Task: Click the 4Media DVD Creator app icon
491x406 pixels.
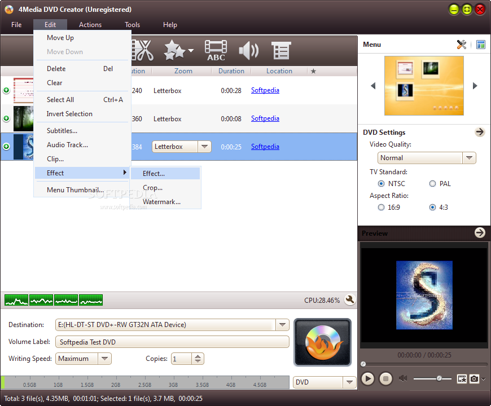Action: pos(9,10)
